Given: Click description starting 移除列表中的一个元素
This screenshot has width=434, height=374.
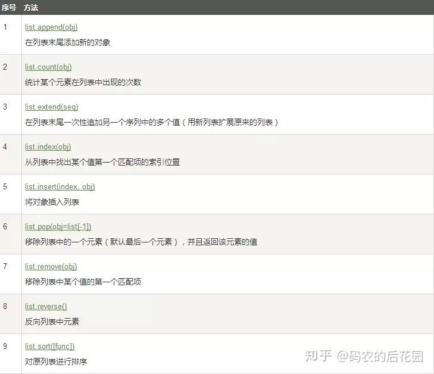Looking at the screenshot, I should click(141, 242).
